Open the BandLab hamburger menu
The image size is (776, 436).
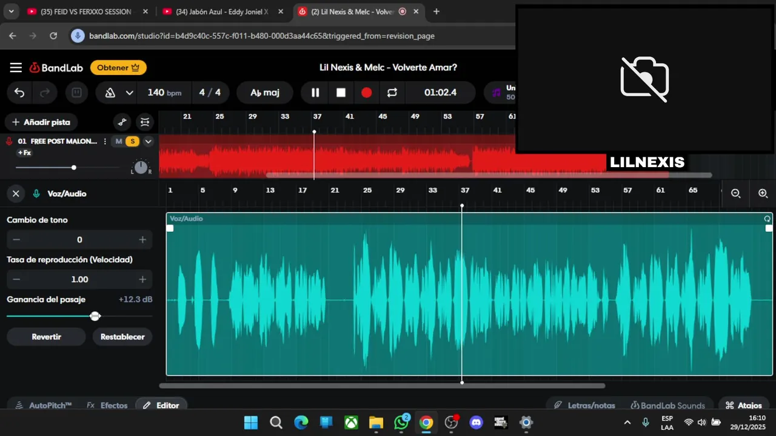(16, 68)
